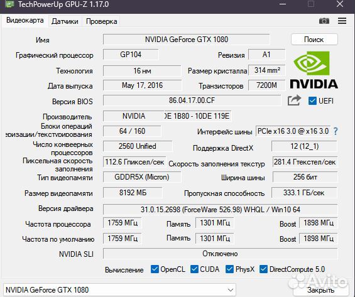Click the Вычисление label
Viewport: 355px width, 297px height.
coord(124,270)
